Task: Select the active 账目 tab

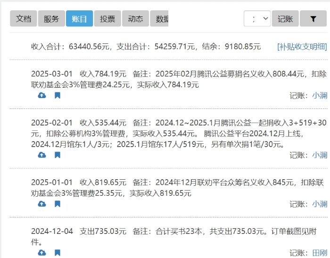Action: (79, 19)
